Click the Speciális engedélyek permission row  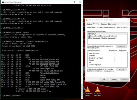[x=107, y=65]
